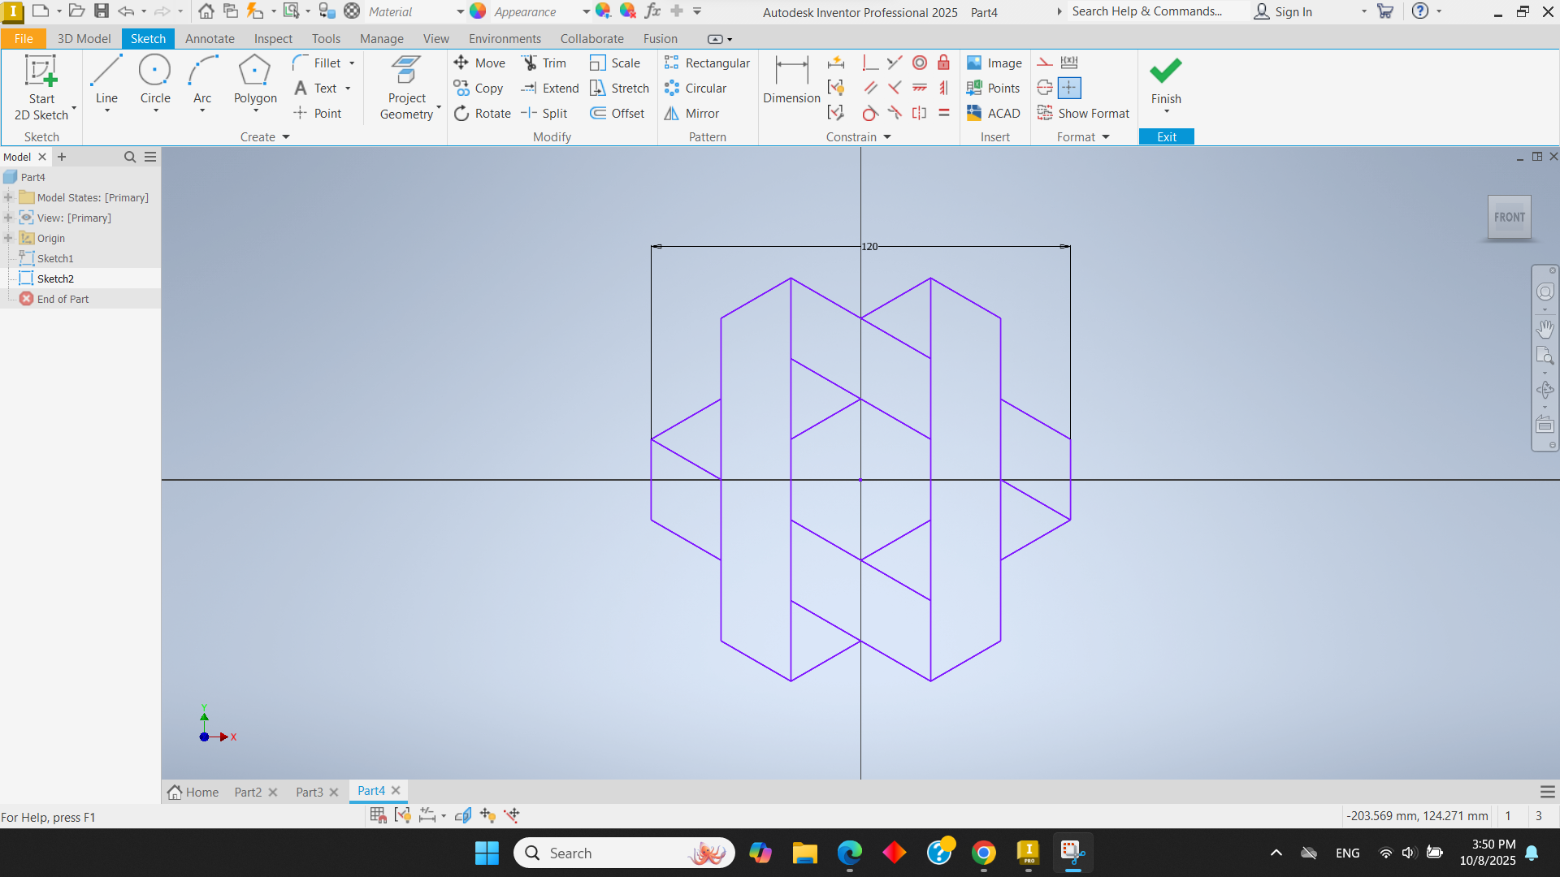The image size is (1560, 877).
Task: Toggle Snap to Grid in status bar
Action: pos(378,815)
